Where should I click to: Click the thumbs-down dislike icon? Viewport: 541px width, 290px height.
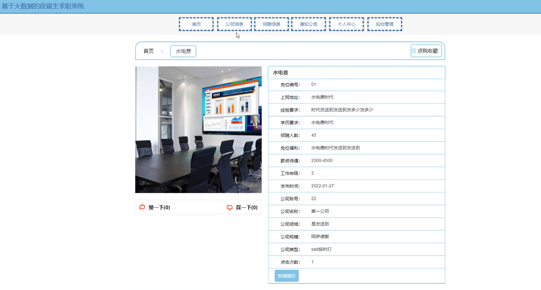click(229, 207)
